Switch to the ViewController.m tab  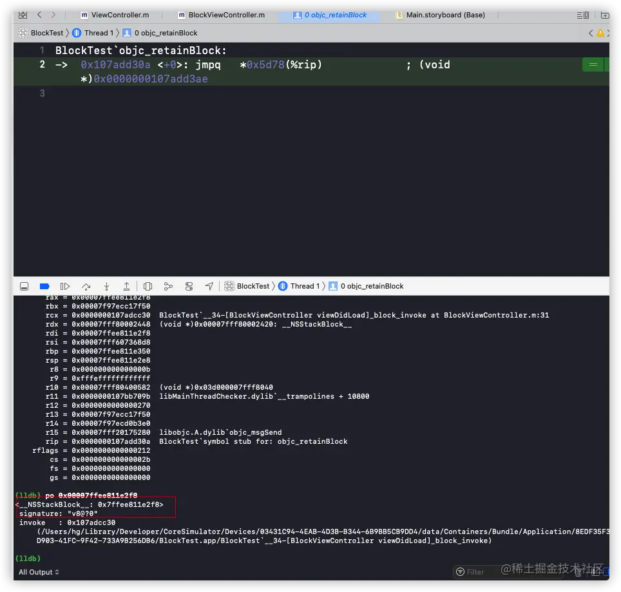coord(115,15)
